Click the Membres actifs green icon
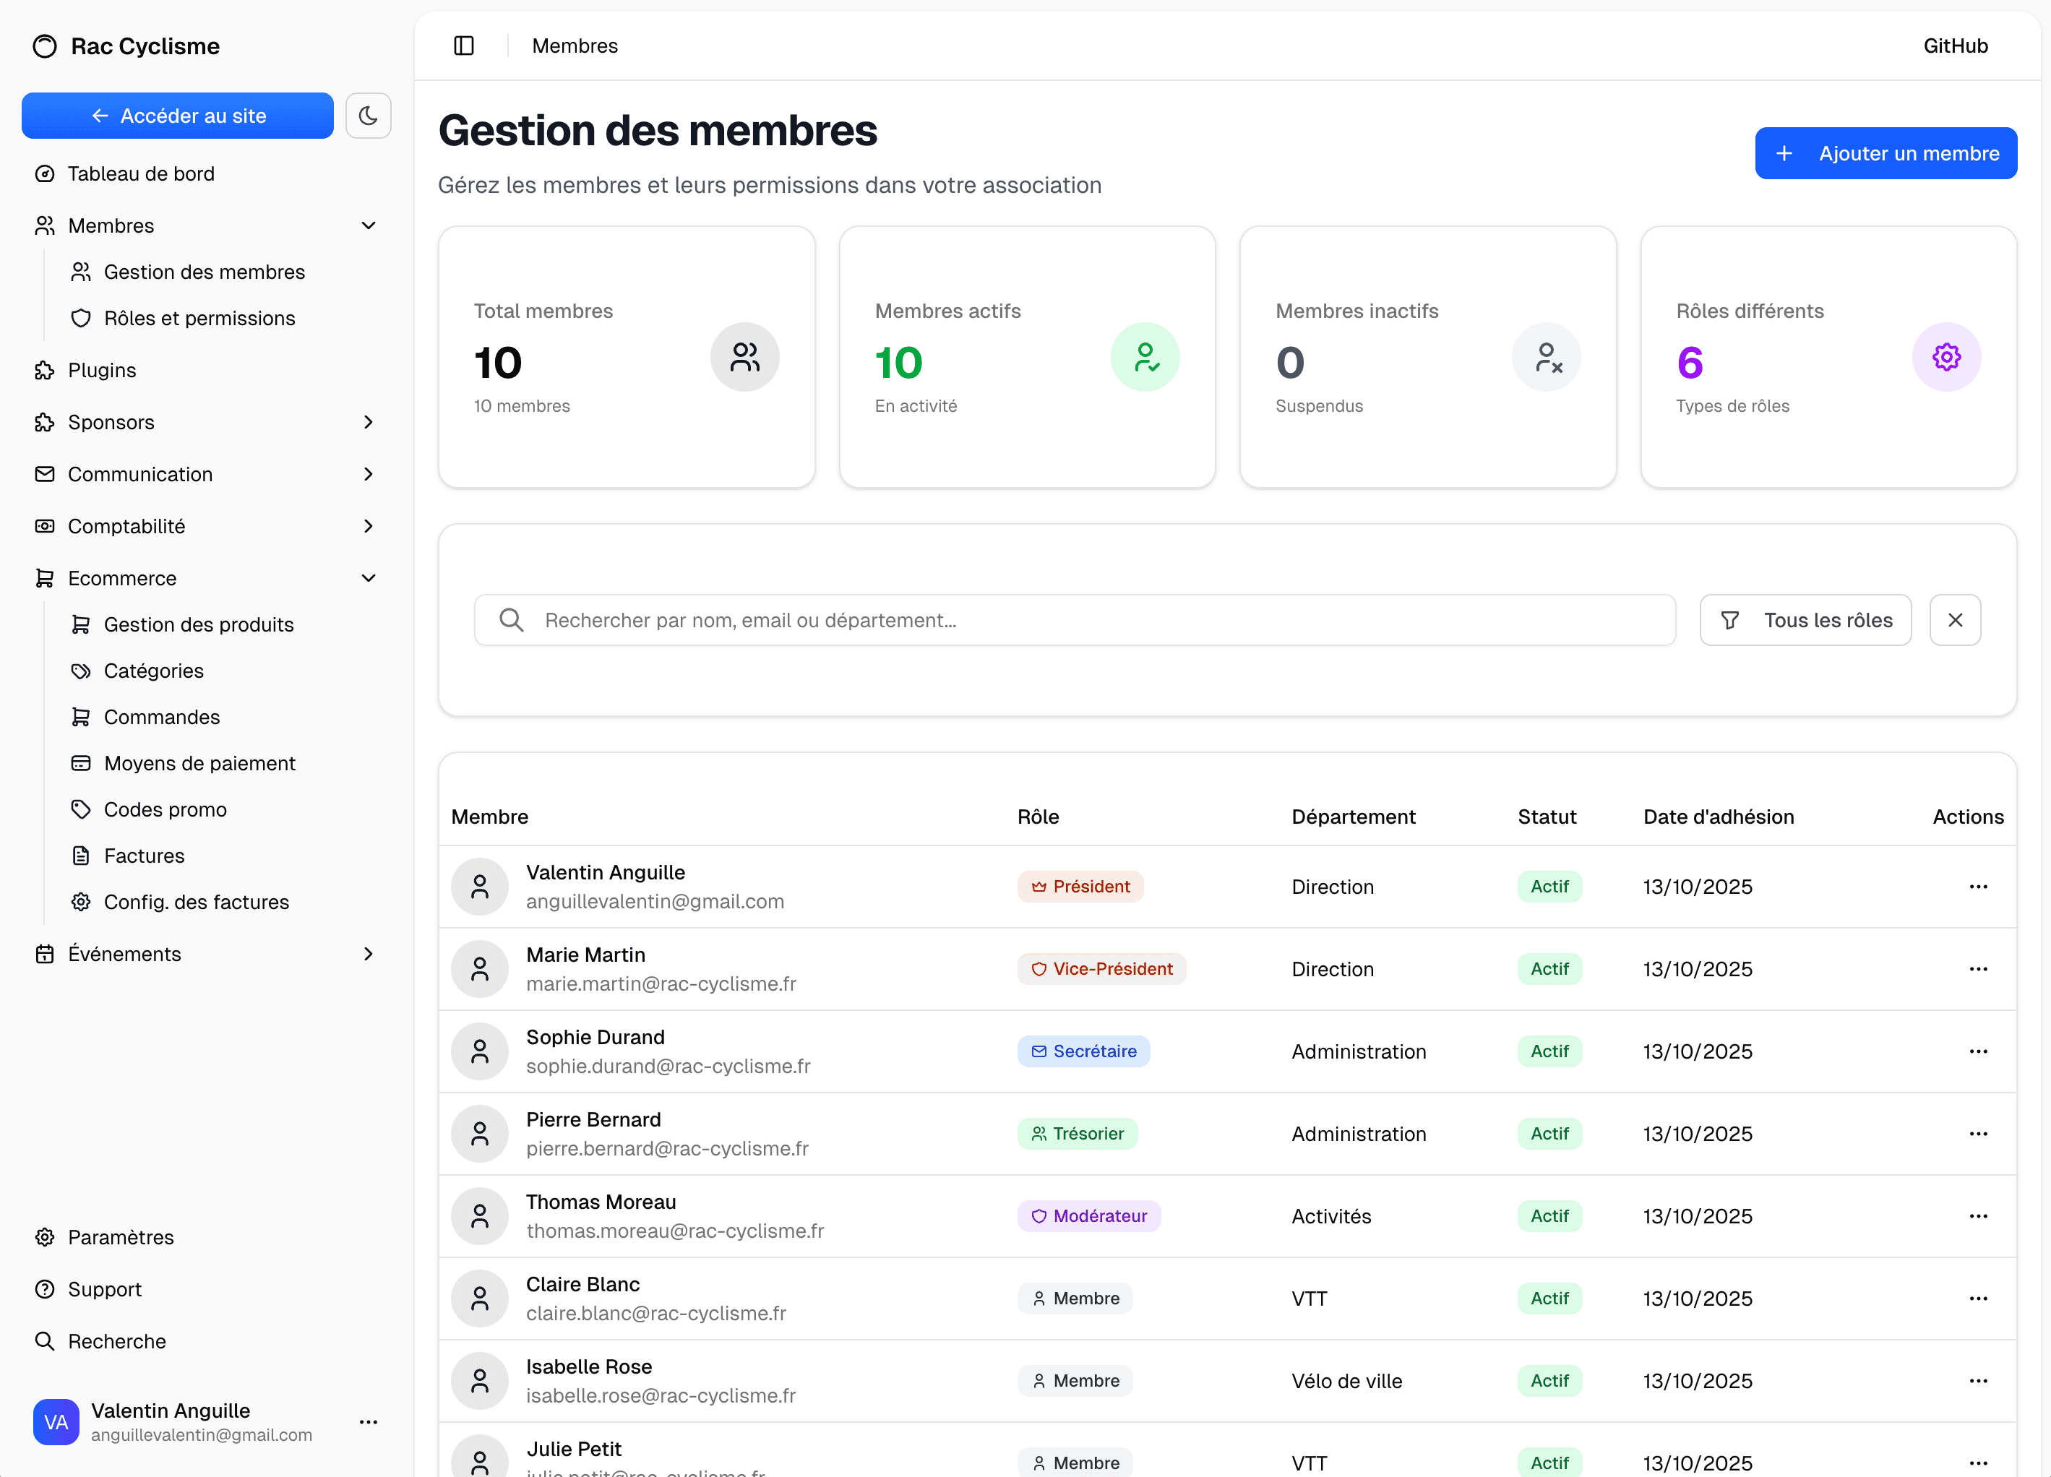Viewport: 2051px width, 1477px height. [1145, 357]
